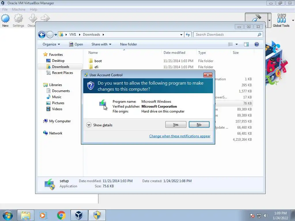
Task: Click Change when these notifications appear
Action: pyautogui.click(x=180, y=136)
